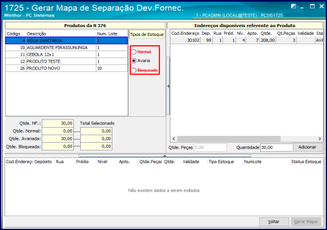Click the Depósito header in bottom grid
Screen dimensions: 327x230
[x=44, y=162]
